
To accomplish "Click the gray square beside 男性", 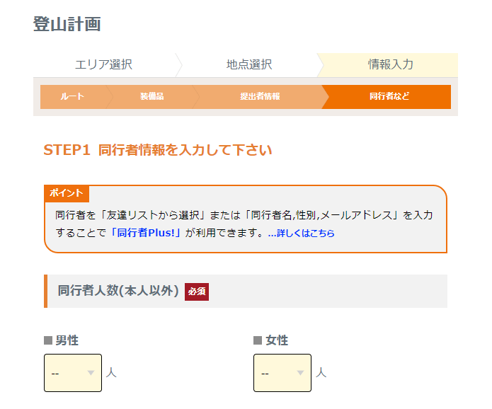I will 48,340.
